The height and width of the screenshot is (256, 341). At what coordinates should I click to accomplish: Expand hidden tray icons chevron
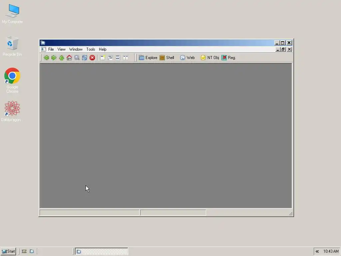click(317, 251)
